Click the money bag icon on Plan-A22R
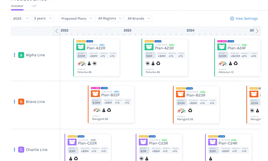The image size is (268, 161). pos(89,64)
